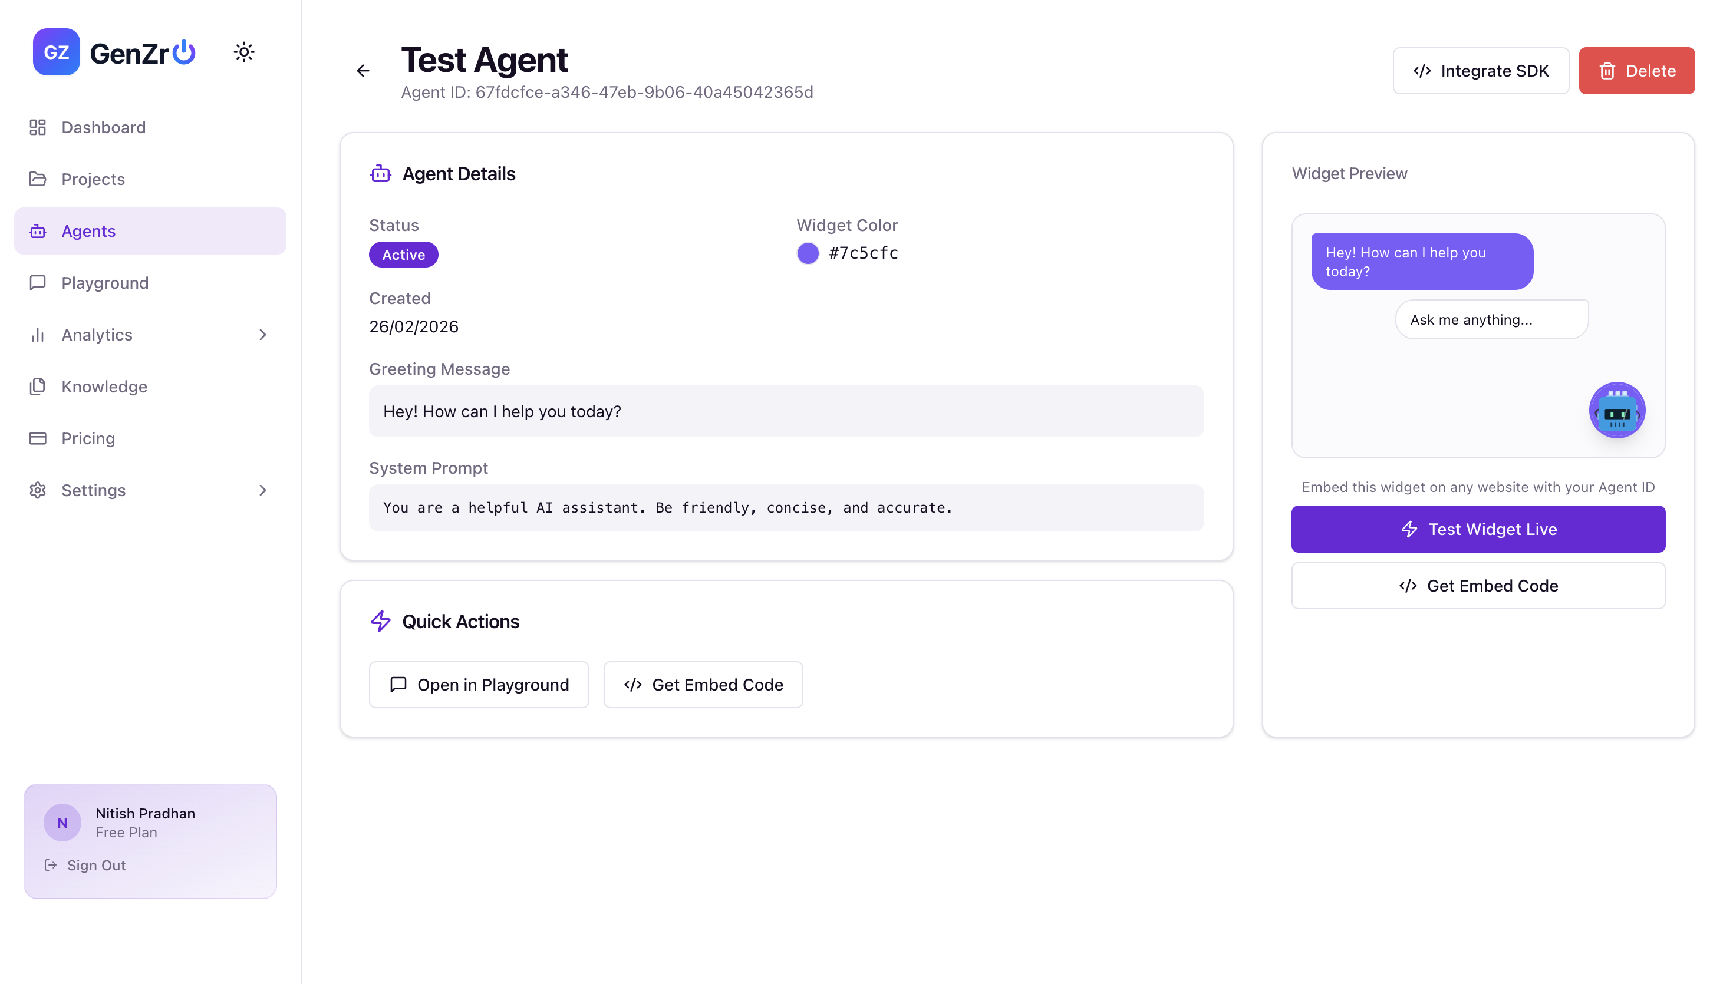
Task: Click the GZ logo icon
Action: point(56,52)
